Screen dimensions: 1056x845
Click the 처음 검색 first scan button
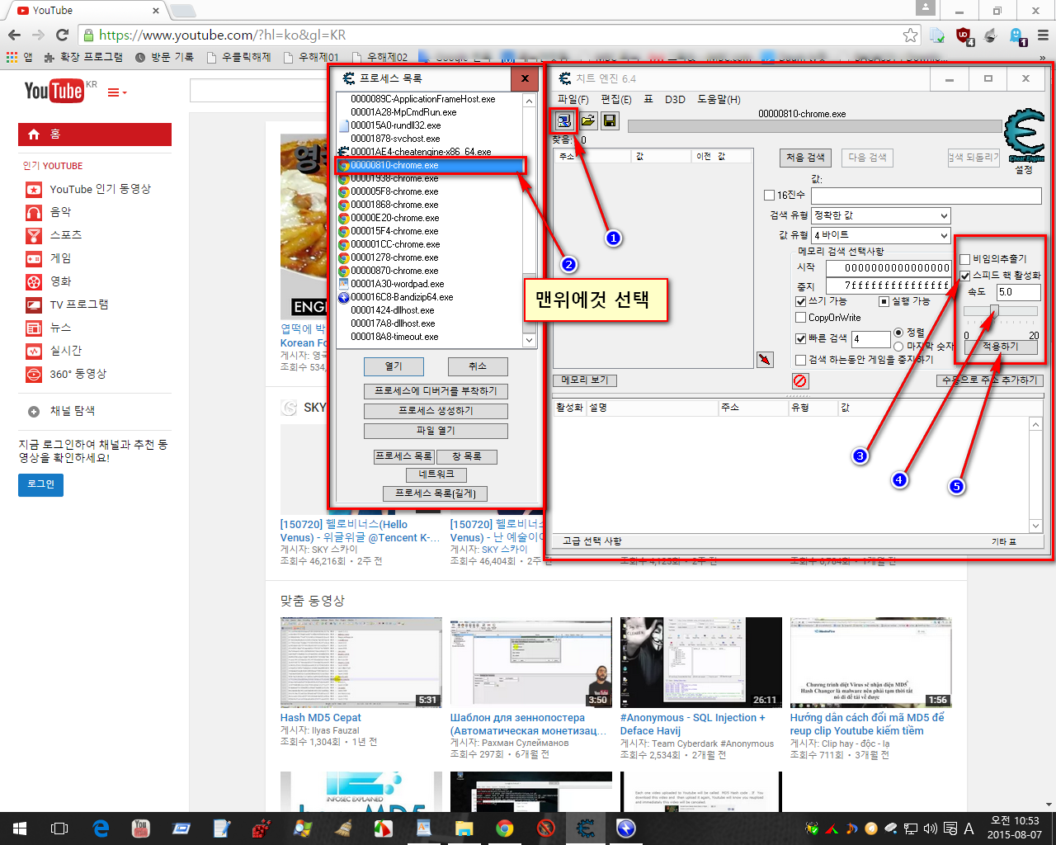(805, 158)
